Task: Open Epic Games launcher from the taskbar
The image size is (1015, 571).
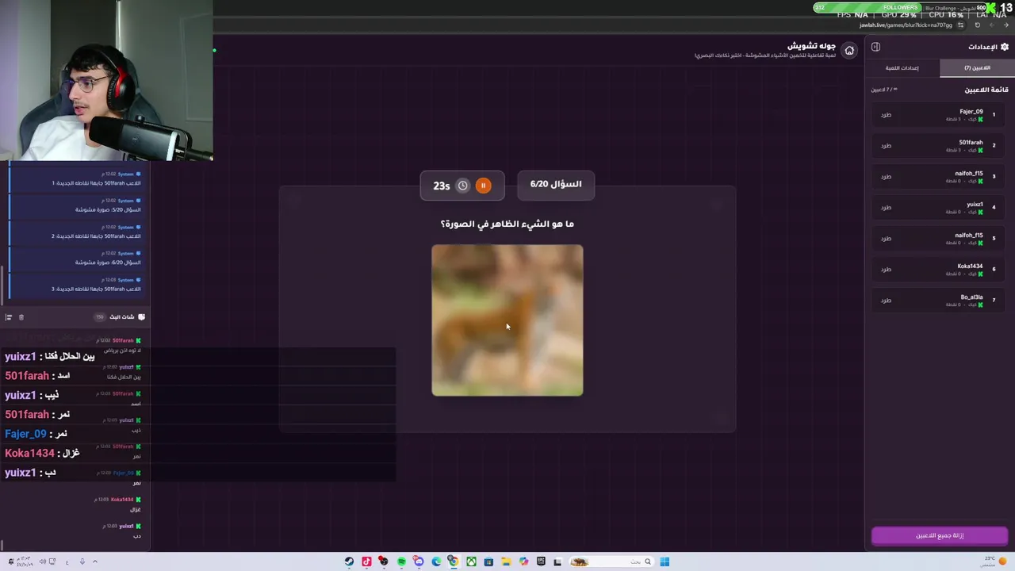Action: tap(541, 562)
